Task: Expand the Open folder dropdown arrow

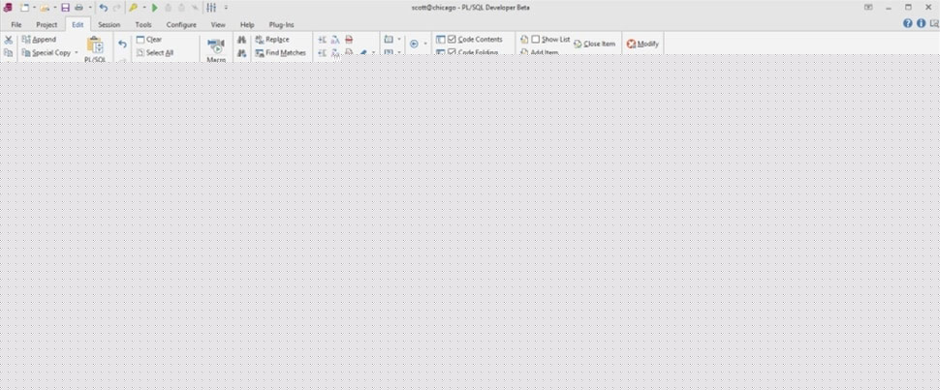Action: 54,8
